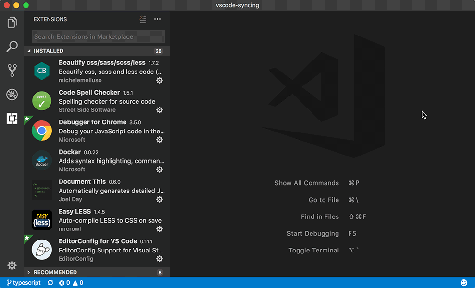
Task: Open the Debug view in activity bar
Action: pos(12,95)
